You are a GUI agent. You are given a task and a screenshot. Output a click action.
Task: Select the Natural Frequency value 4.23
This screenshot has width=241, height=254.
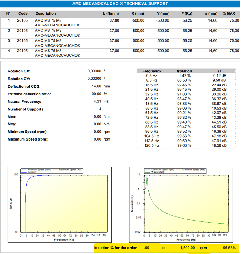coord(98,102)
